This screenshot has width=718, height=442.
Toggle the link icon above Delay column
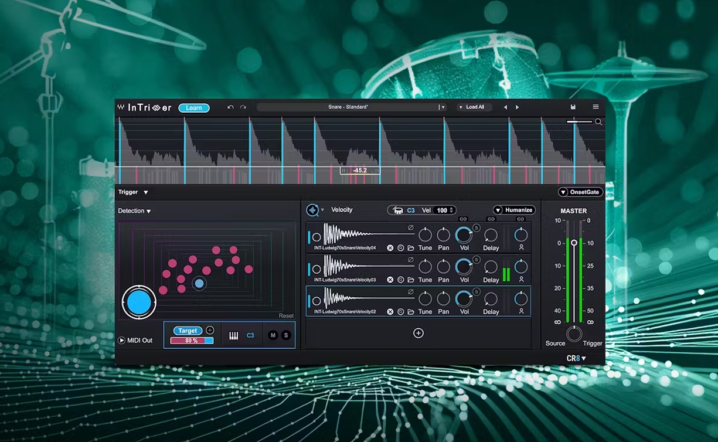[491, 219]
